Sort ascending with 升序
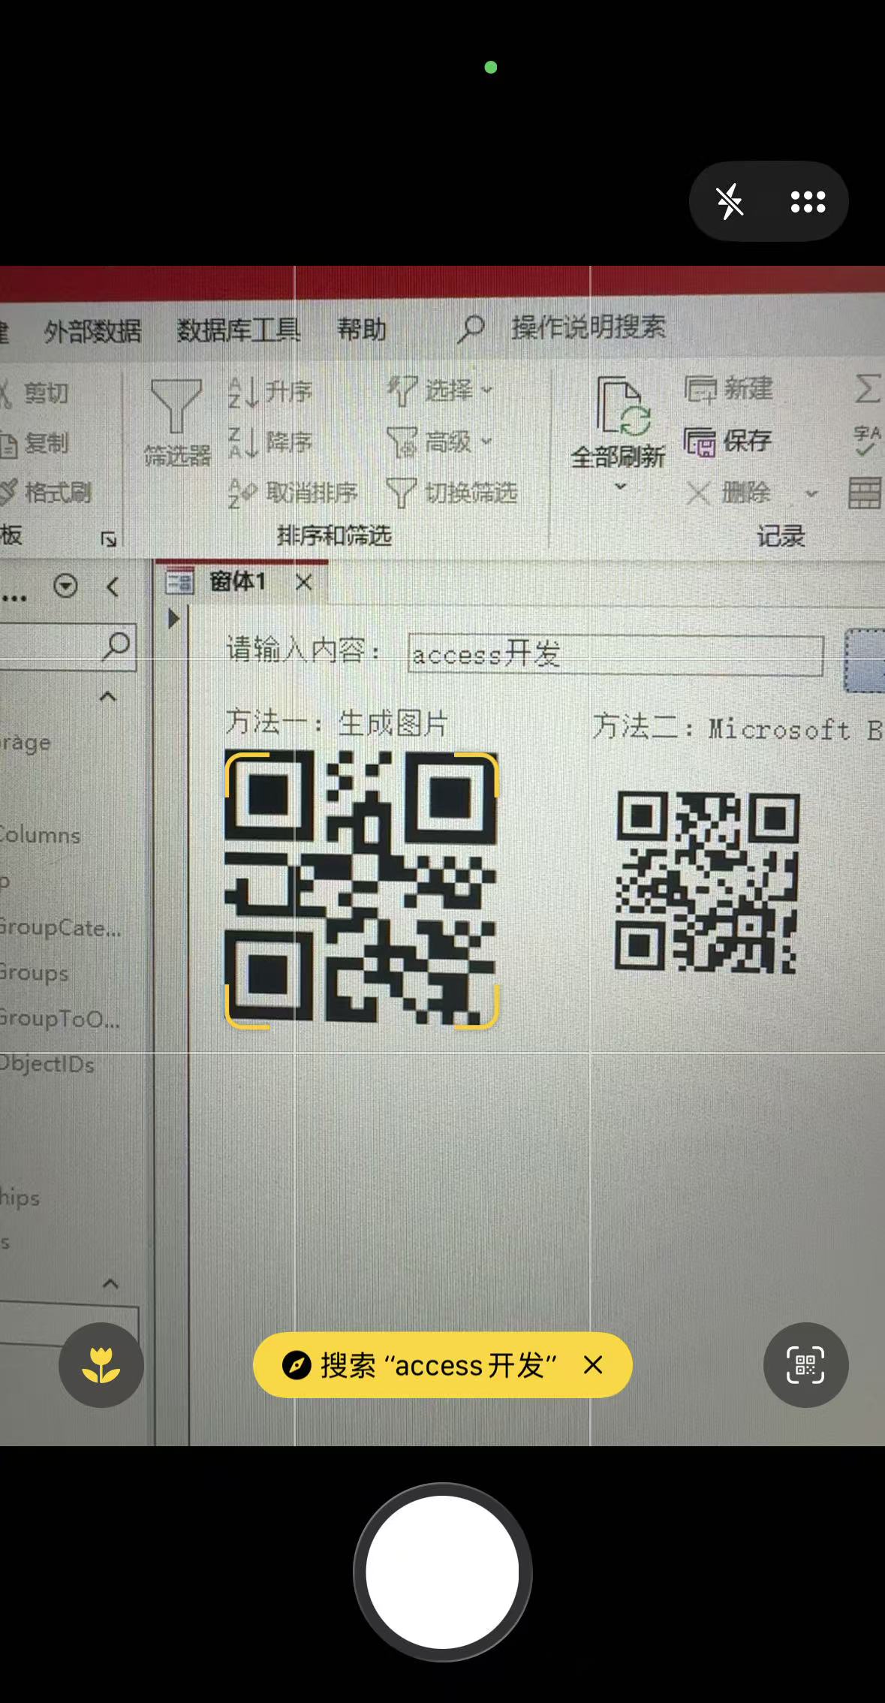This screenshot has width=885, height=1703. click(x=271, y=392)
